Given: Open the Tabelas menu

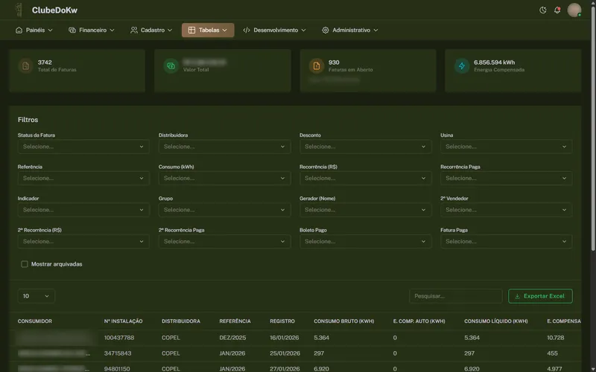Looking at the screenshot, I should pos(208,30).
